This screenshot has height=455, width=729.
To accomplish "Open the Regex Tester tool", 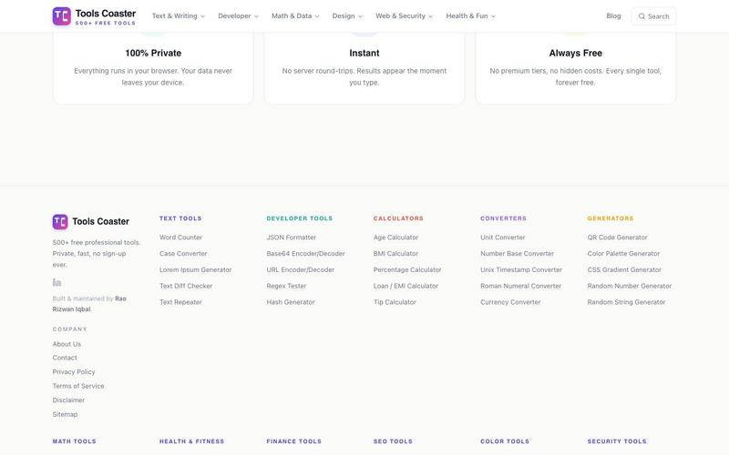I will [x=286, y=286].
